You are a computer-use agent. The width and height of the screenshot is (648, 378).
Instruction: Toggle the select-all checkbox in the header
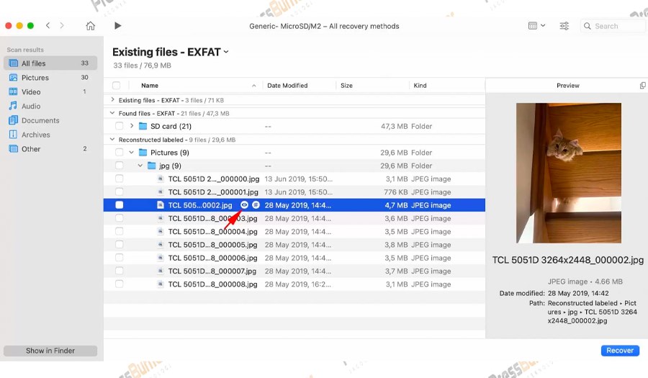click(x=117, y=86)
